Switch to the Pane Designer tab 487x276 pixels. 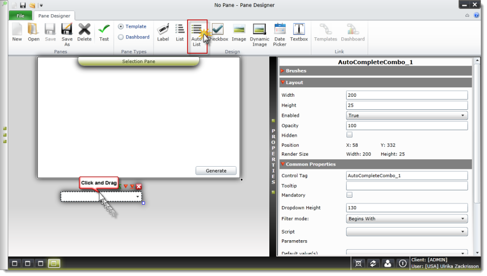pos(54,16)
